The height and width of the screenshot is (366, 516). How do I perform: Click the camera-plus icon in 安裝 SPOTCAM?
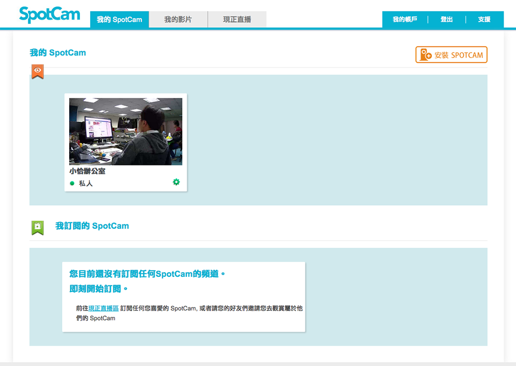pos(426,55)
